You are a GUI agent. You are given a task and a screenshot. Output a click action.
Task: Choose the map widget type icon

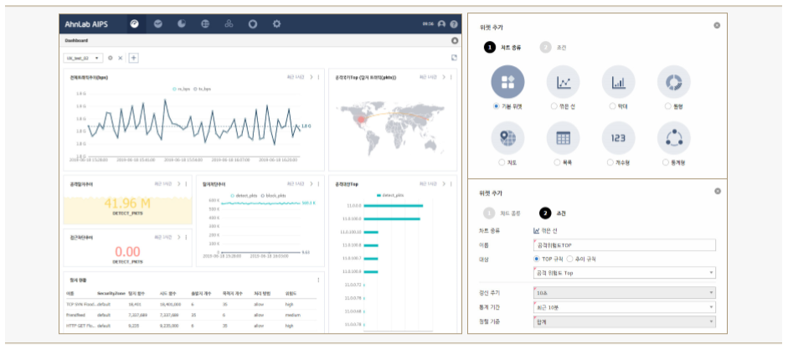click(507, 138)
